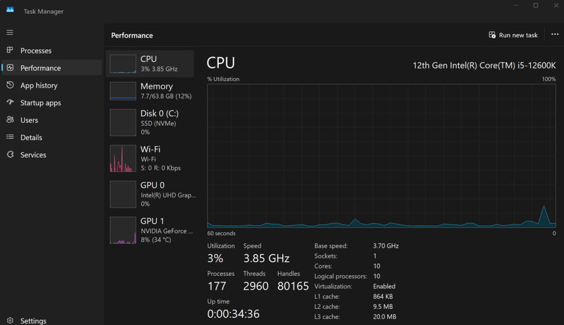
Task: Select the GPU 1 NVIDIA GeForce entry
Action: [150, 230]
